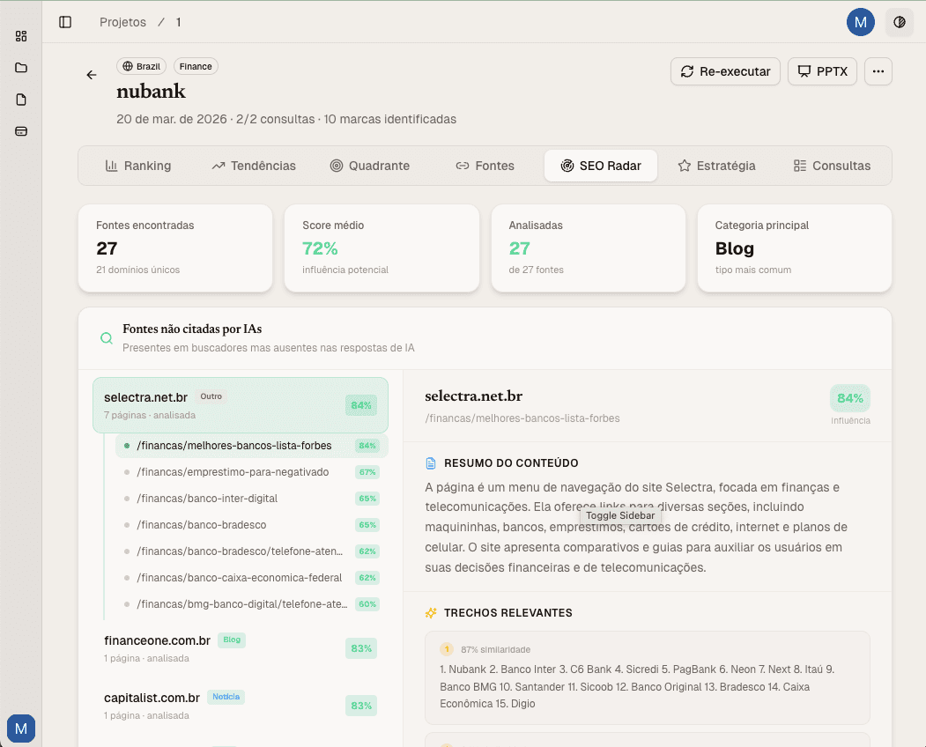Image resolution: width=926 pixels, height=747 pixels.
Task: Click 84% badge on selectra.net.br row
Action: (361, 405)
